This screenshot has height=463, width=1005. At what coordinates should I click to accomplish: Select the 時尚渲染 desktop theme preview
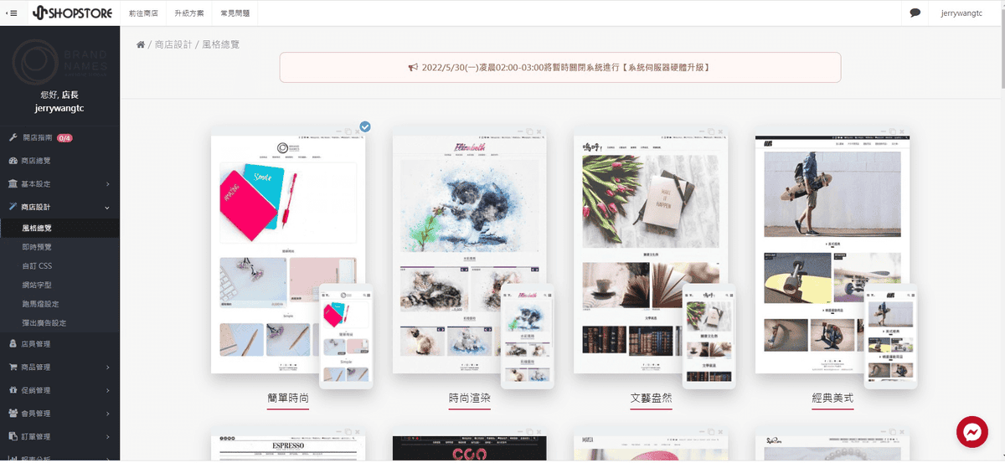point(470,251)
